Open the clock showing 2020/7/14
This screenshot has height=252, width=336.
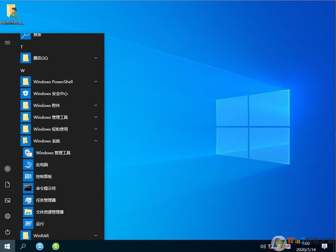[306, 246]
